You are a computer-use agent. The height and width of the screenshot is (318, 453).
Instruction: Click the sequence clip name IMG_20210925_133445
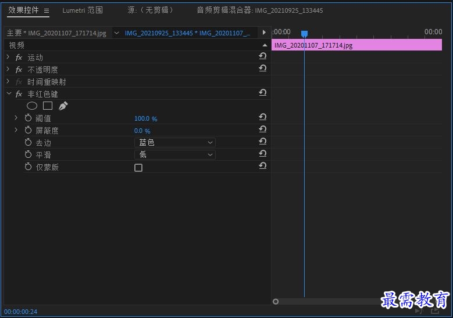(159, 33)
